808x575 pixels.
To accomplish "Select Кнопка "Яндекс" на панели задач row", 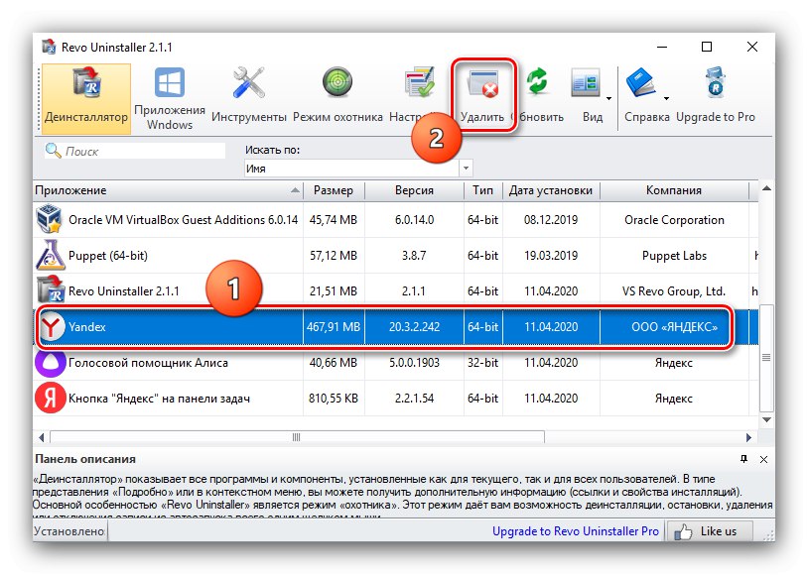I will tap(395, 399).
